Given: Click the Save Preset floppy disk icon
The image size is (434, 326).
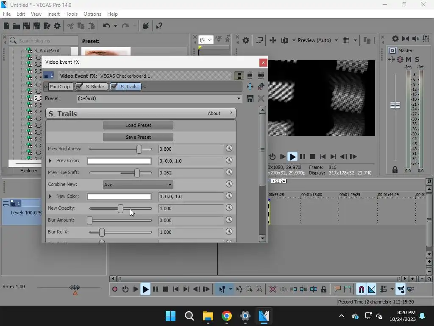Looking at the screenshot, I should click(250, 98).
